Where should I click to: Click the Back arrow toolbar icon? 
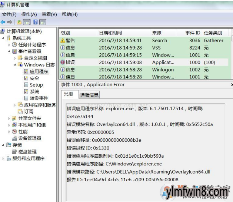(3, 22)
